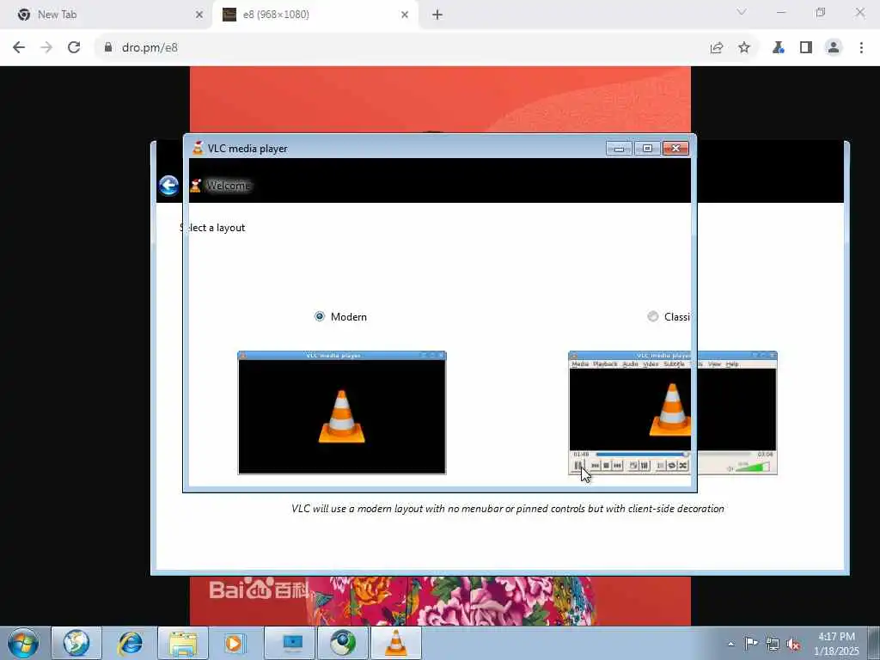Click the pause button in the Classic preview

pyautogui.click(x=578, y=465)
